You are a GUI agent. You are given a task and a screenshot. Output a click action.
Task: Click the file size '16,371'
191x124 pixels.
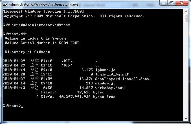[86, 79]
